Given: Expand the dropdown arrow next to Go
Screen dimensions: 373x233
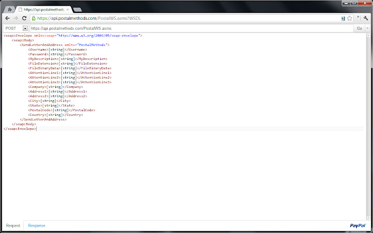Looking at the screenshot, I should tap(367, 28).
